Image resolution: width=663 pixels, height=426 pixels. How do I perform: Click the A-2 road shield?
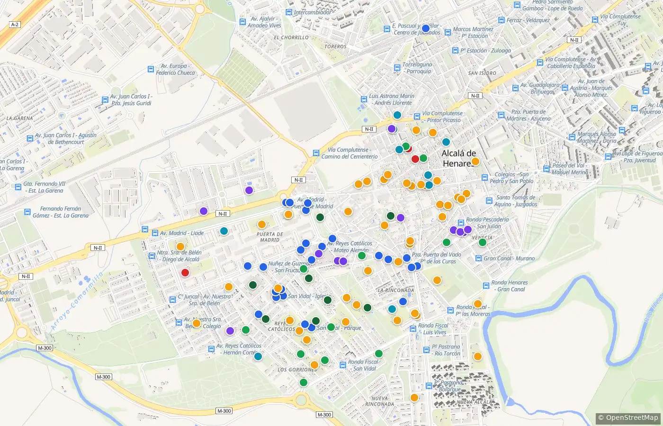point(15,25)
